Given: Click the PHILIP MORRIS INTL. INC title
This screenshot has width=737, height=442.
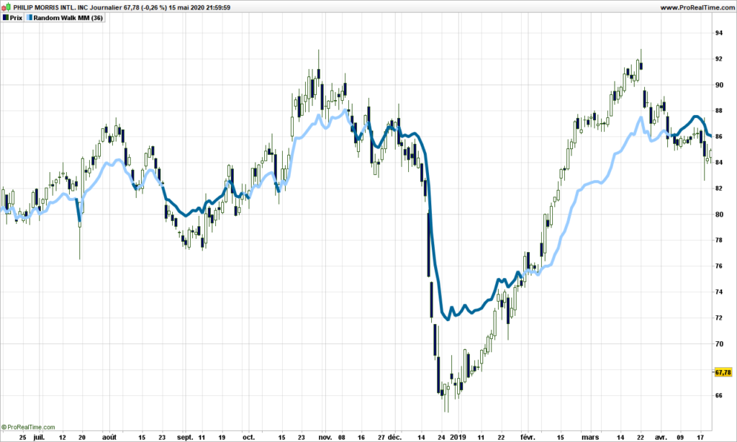Looking at the screenshot, I should (51, 7).
